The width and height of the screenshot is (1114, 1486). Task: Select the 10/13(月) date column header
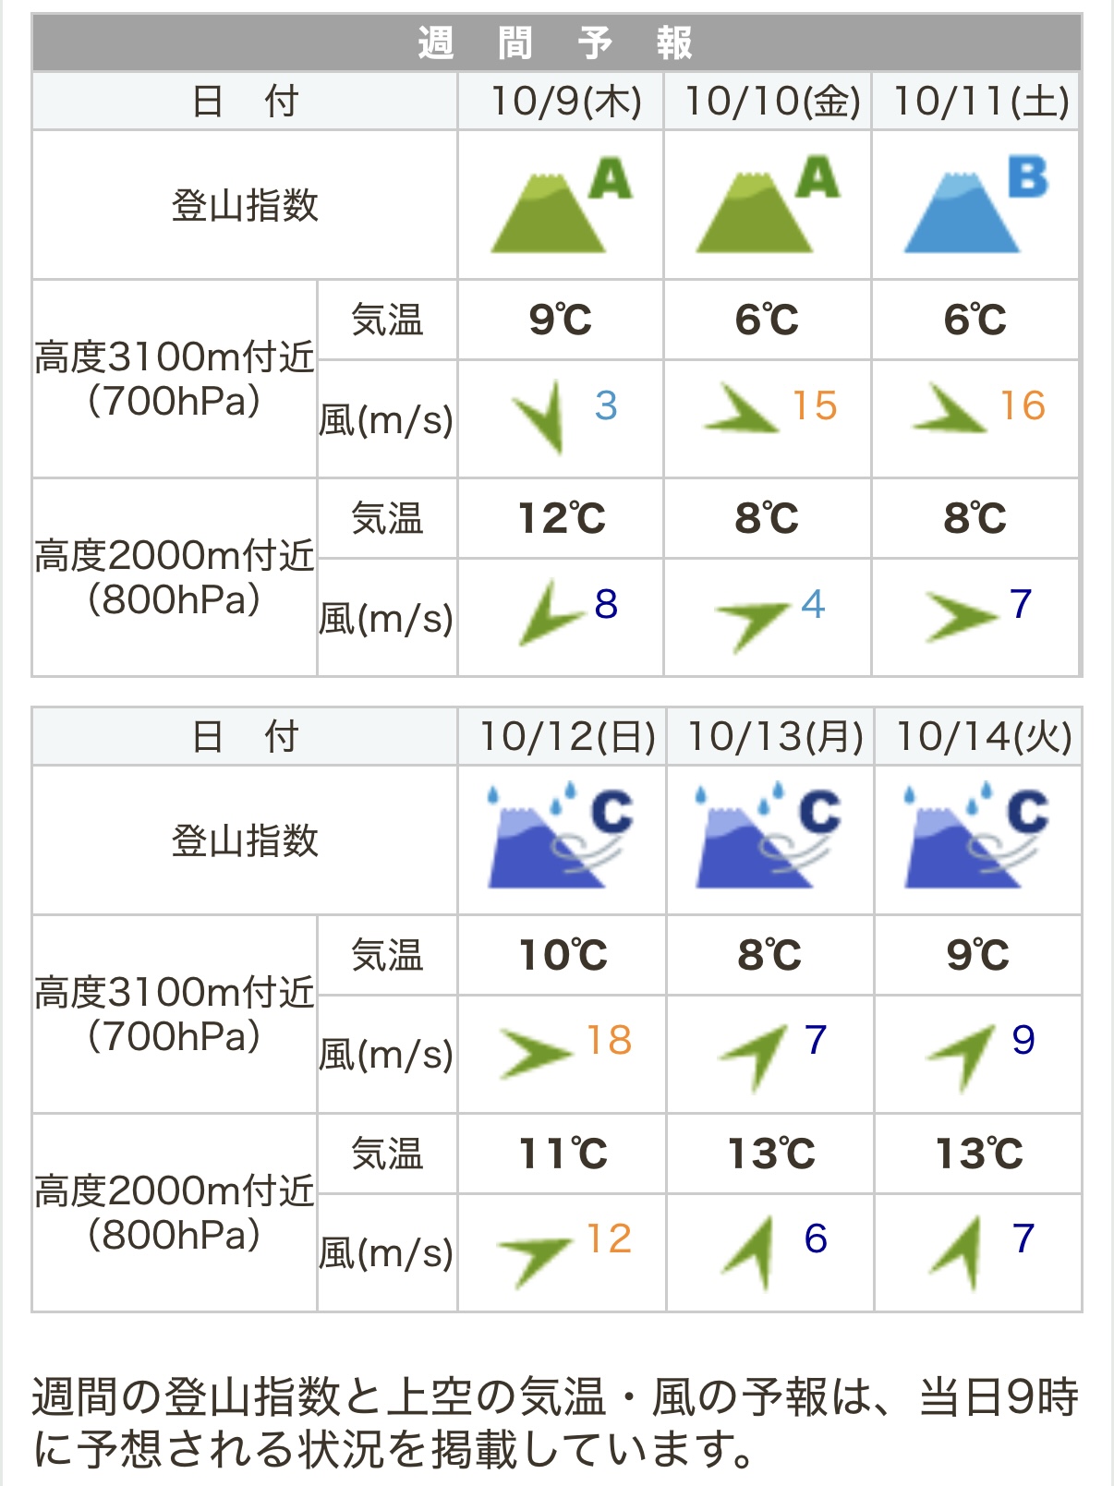coord(775,737)
